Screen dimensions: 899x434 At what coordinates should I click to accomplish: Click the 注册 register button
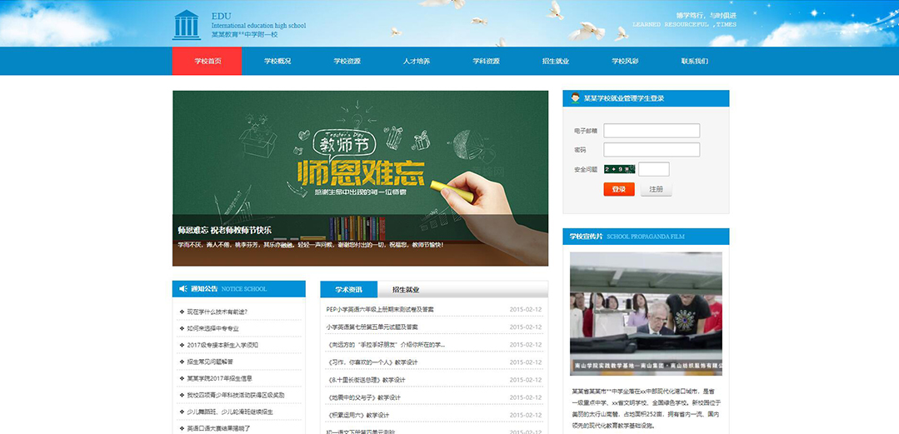[x=656, y=189]
